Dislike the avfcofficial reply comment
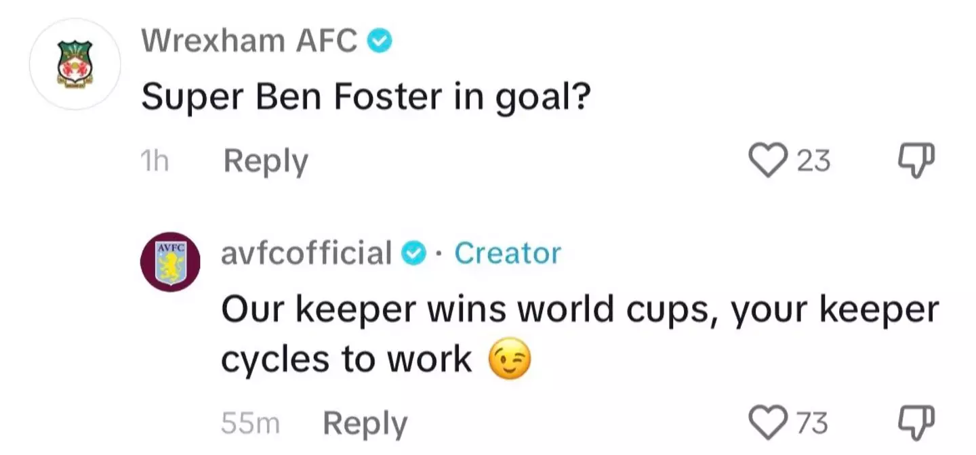Viewport: 976px width, 455px height. tap(918, 423)
